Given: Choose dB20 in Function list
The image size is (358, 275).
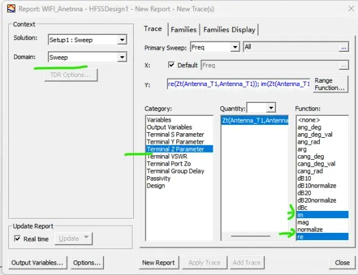Looking at the screenshot, I should [304, 193].
